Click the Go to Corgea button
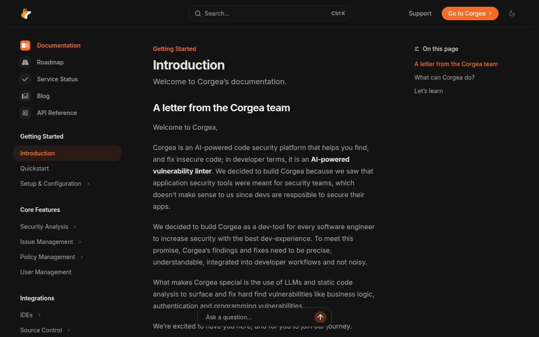This screenshot has height=337, width=539. tap(470, 13)
